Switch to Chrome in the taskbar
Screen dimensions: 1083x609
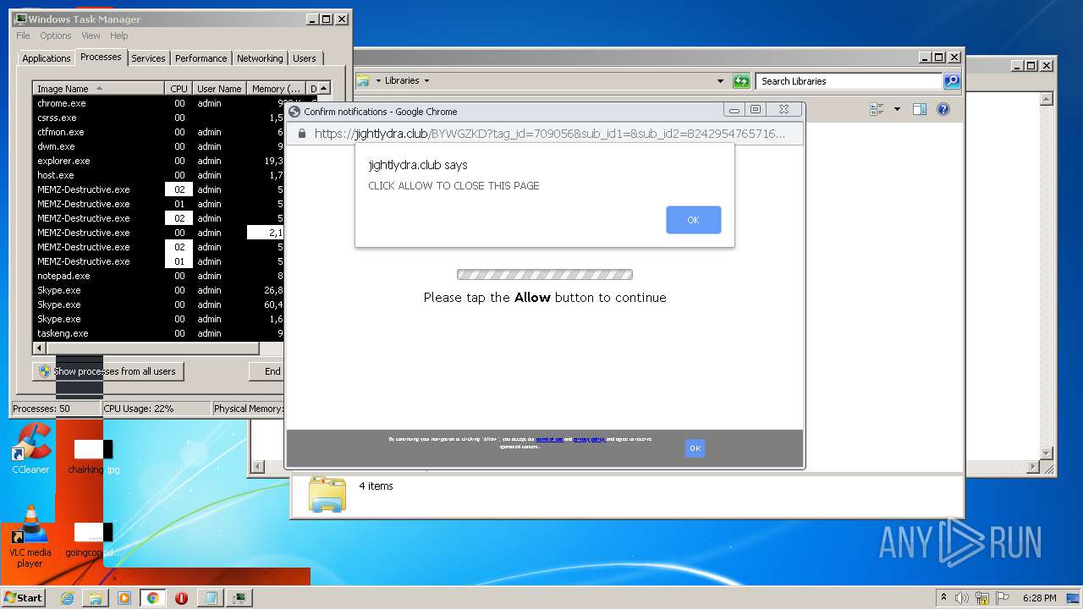point(152,598)
